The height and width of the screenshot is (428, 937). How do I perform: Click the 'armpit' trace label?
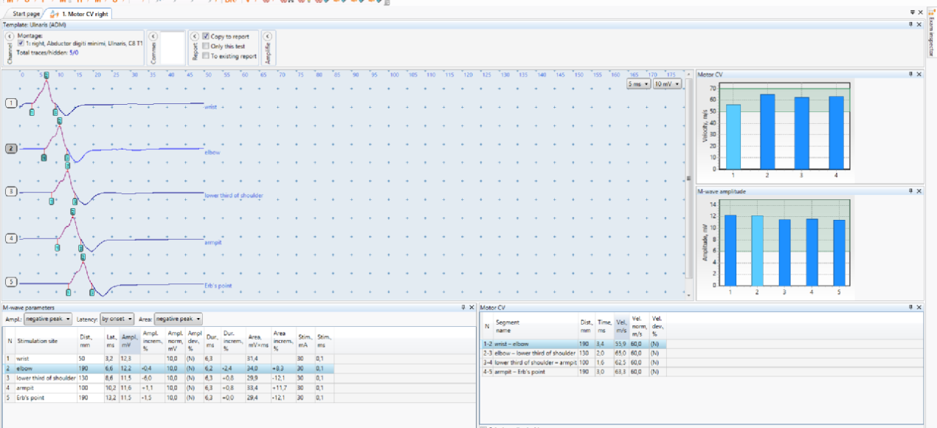[213, 241]
